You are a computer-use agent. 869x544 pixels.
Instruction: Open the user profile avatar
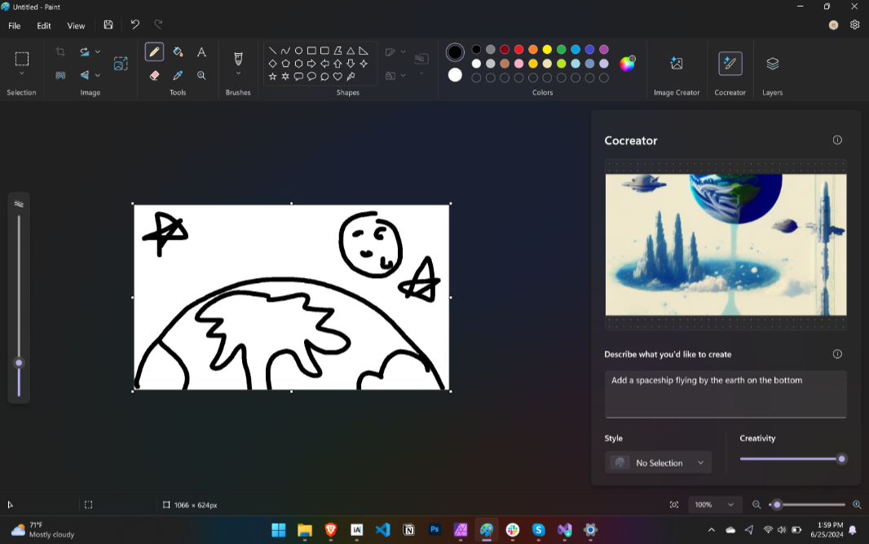833,25
